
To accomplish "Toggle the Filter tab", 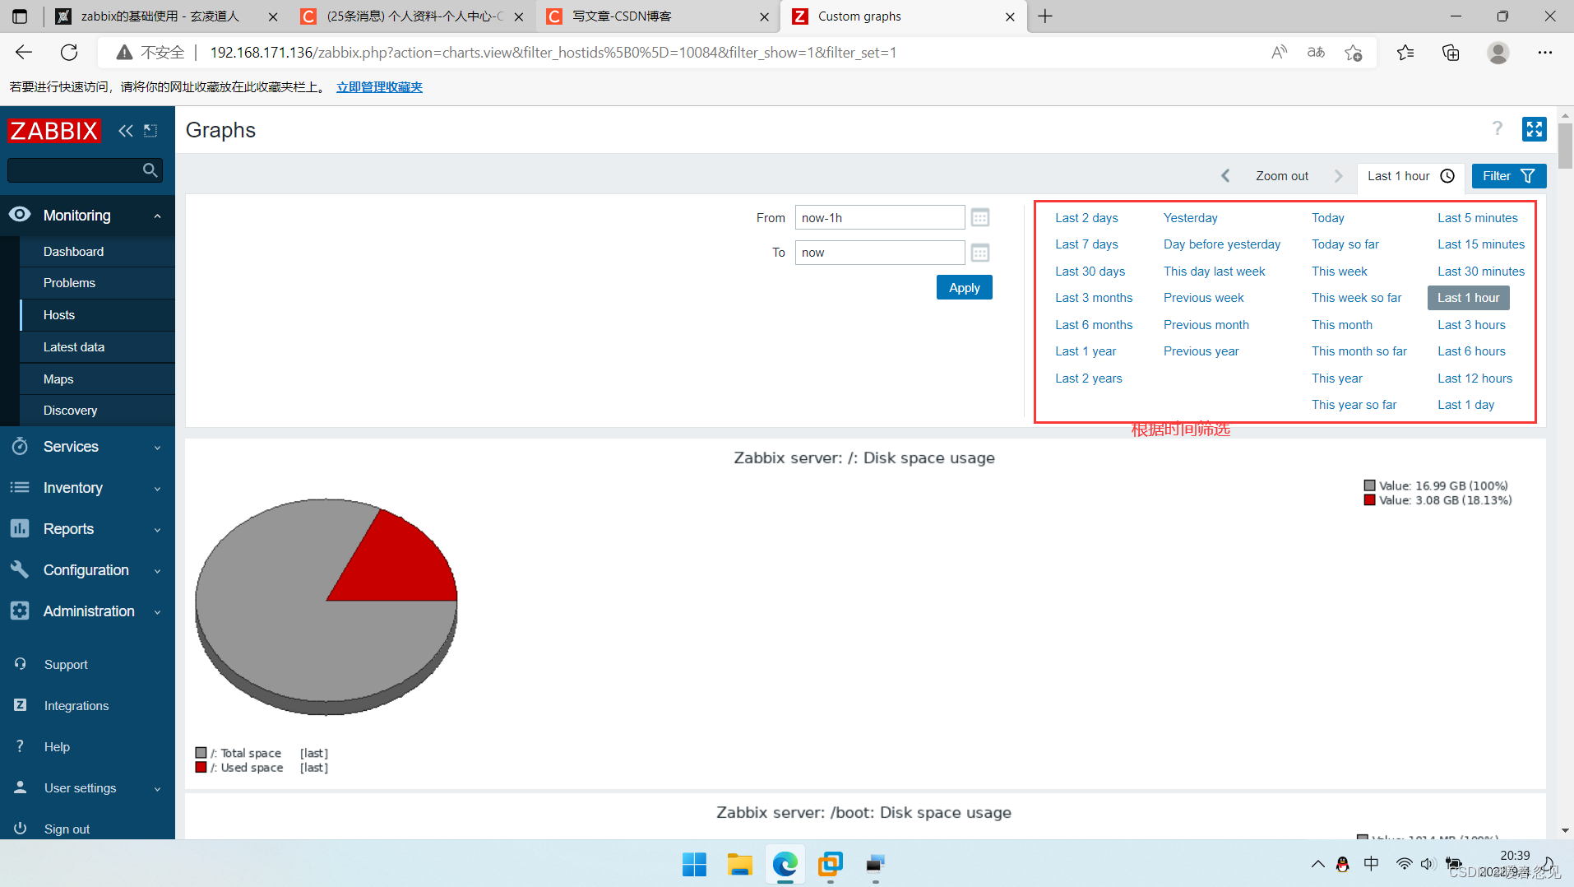I will click(1508, 176).
